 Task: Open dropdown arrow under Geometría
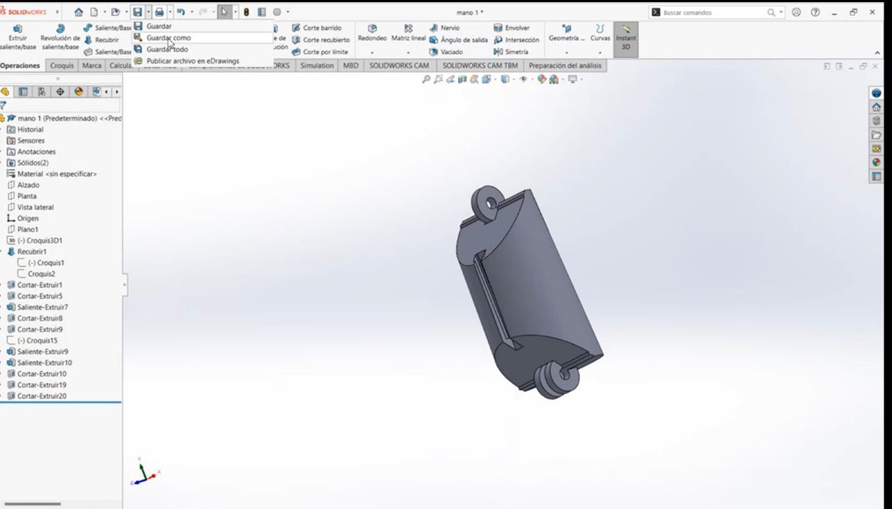pos(566,53)
